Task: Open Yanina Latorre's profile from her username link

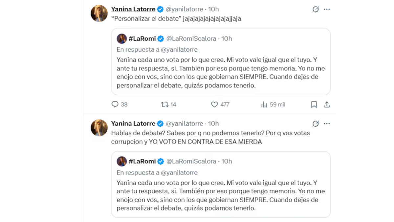Action: [133, 9]
